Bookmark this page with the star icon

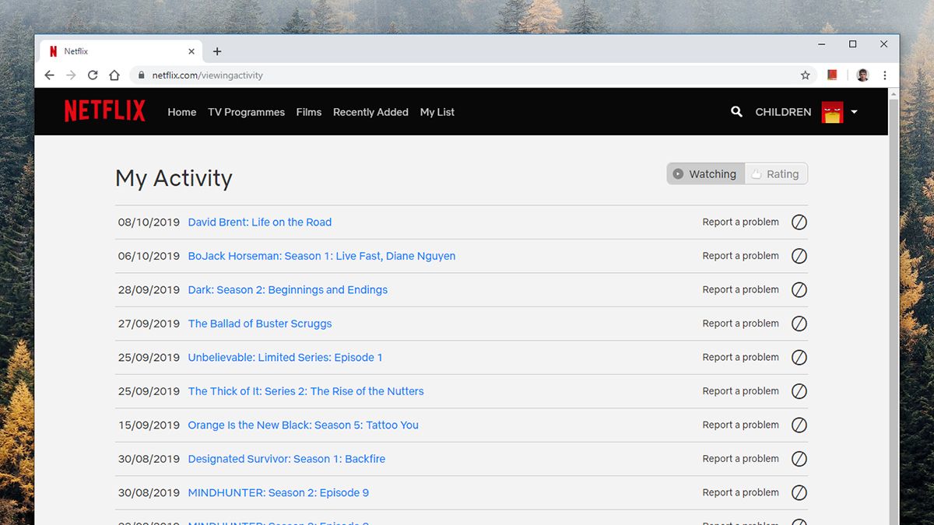(806, 75)
